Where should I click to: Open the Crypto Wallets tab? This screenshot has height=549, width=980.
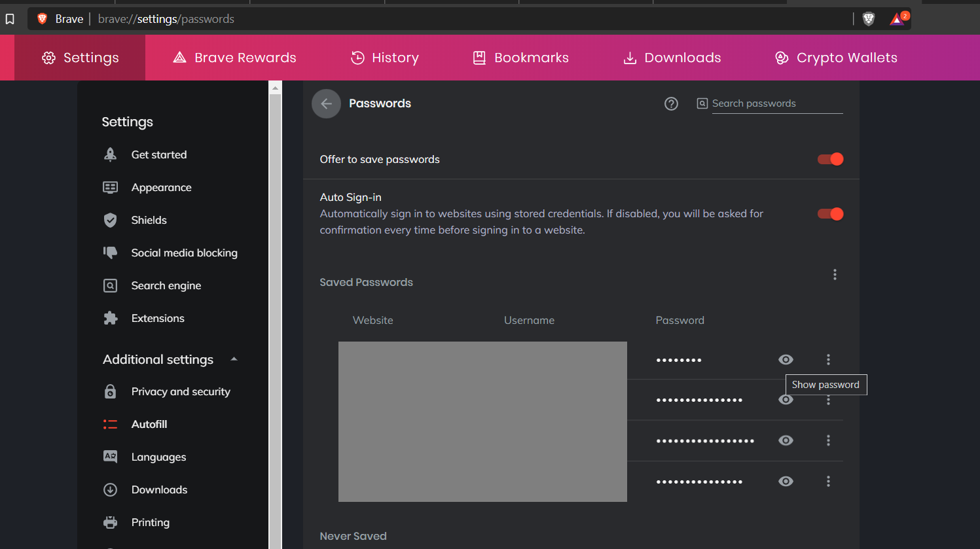pos(836,58)
